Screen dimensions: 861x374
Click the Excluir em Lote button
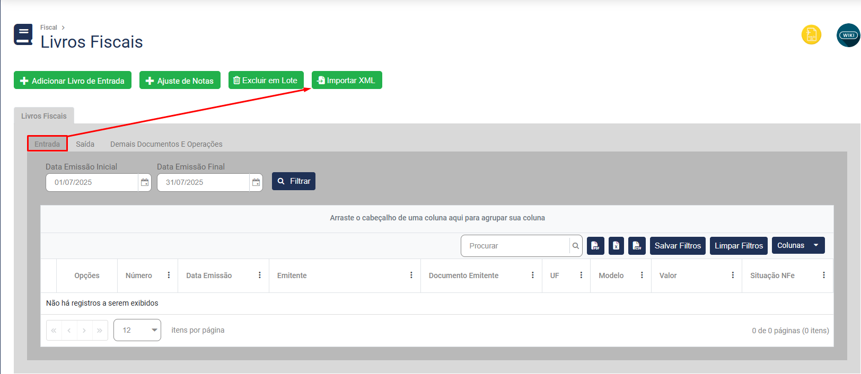pyautogui.click(x=266, y=80)
